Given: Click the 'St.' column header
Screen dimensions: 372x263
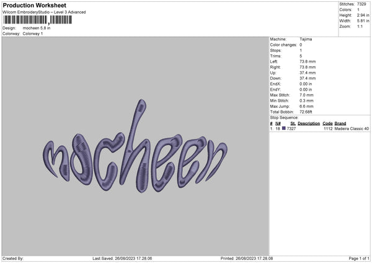Looking at the screenshot, I should point(293,123).
